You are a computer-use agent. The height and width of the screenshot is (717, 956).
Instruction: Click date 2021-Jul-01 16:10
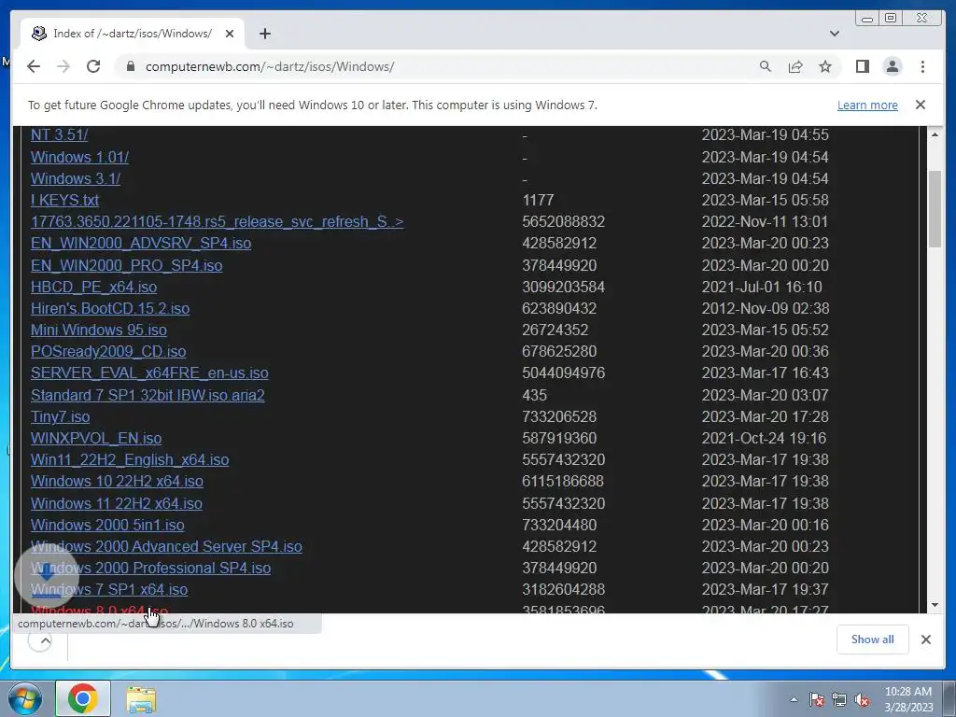(762, 287)
